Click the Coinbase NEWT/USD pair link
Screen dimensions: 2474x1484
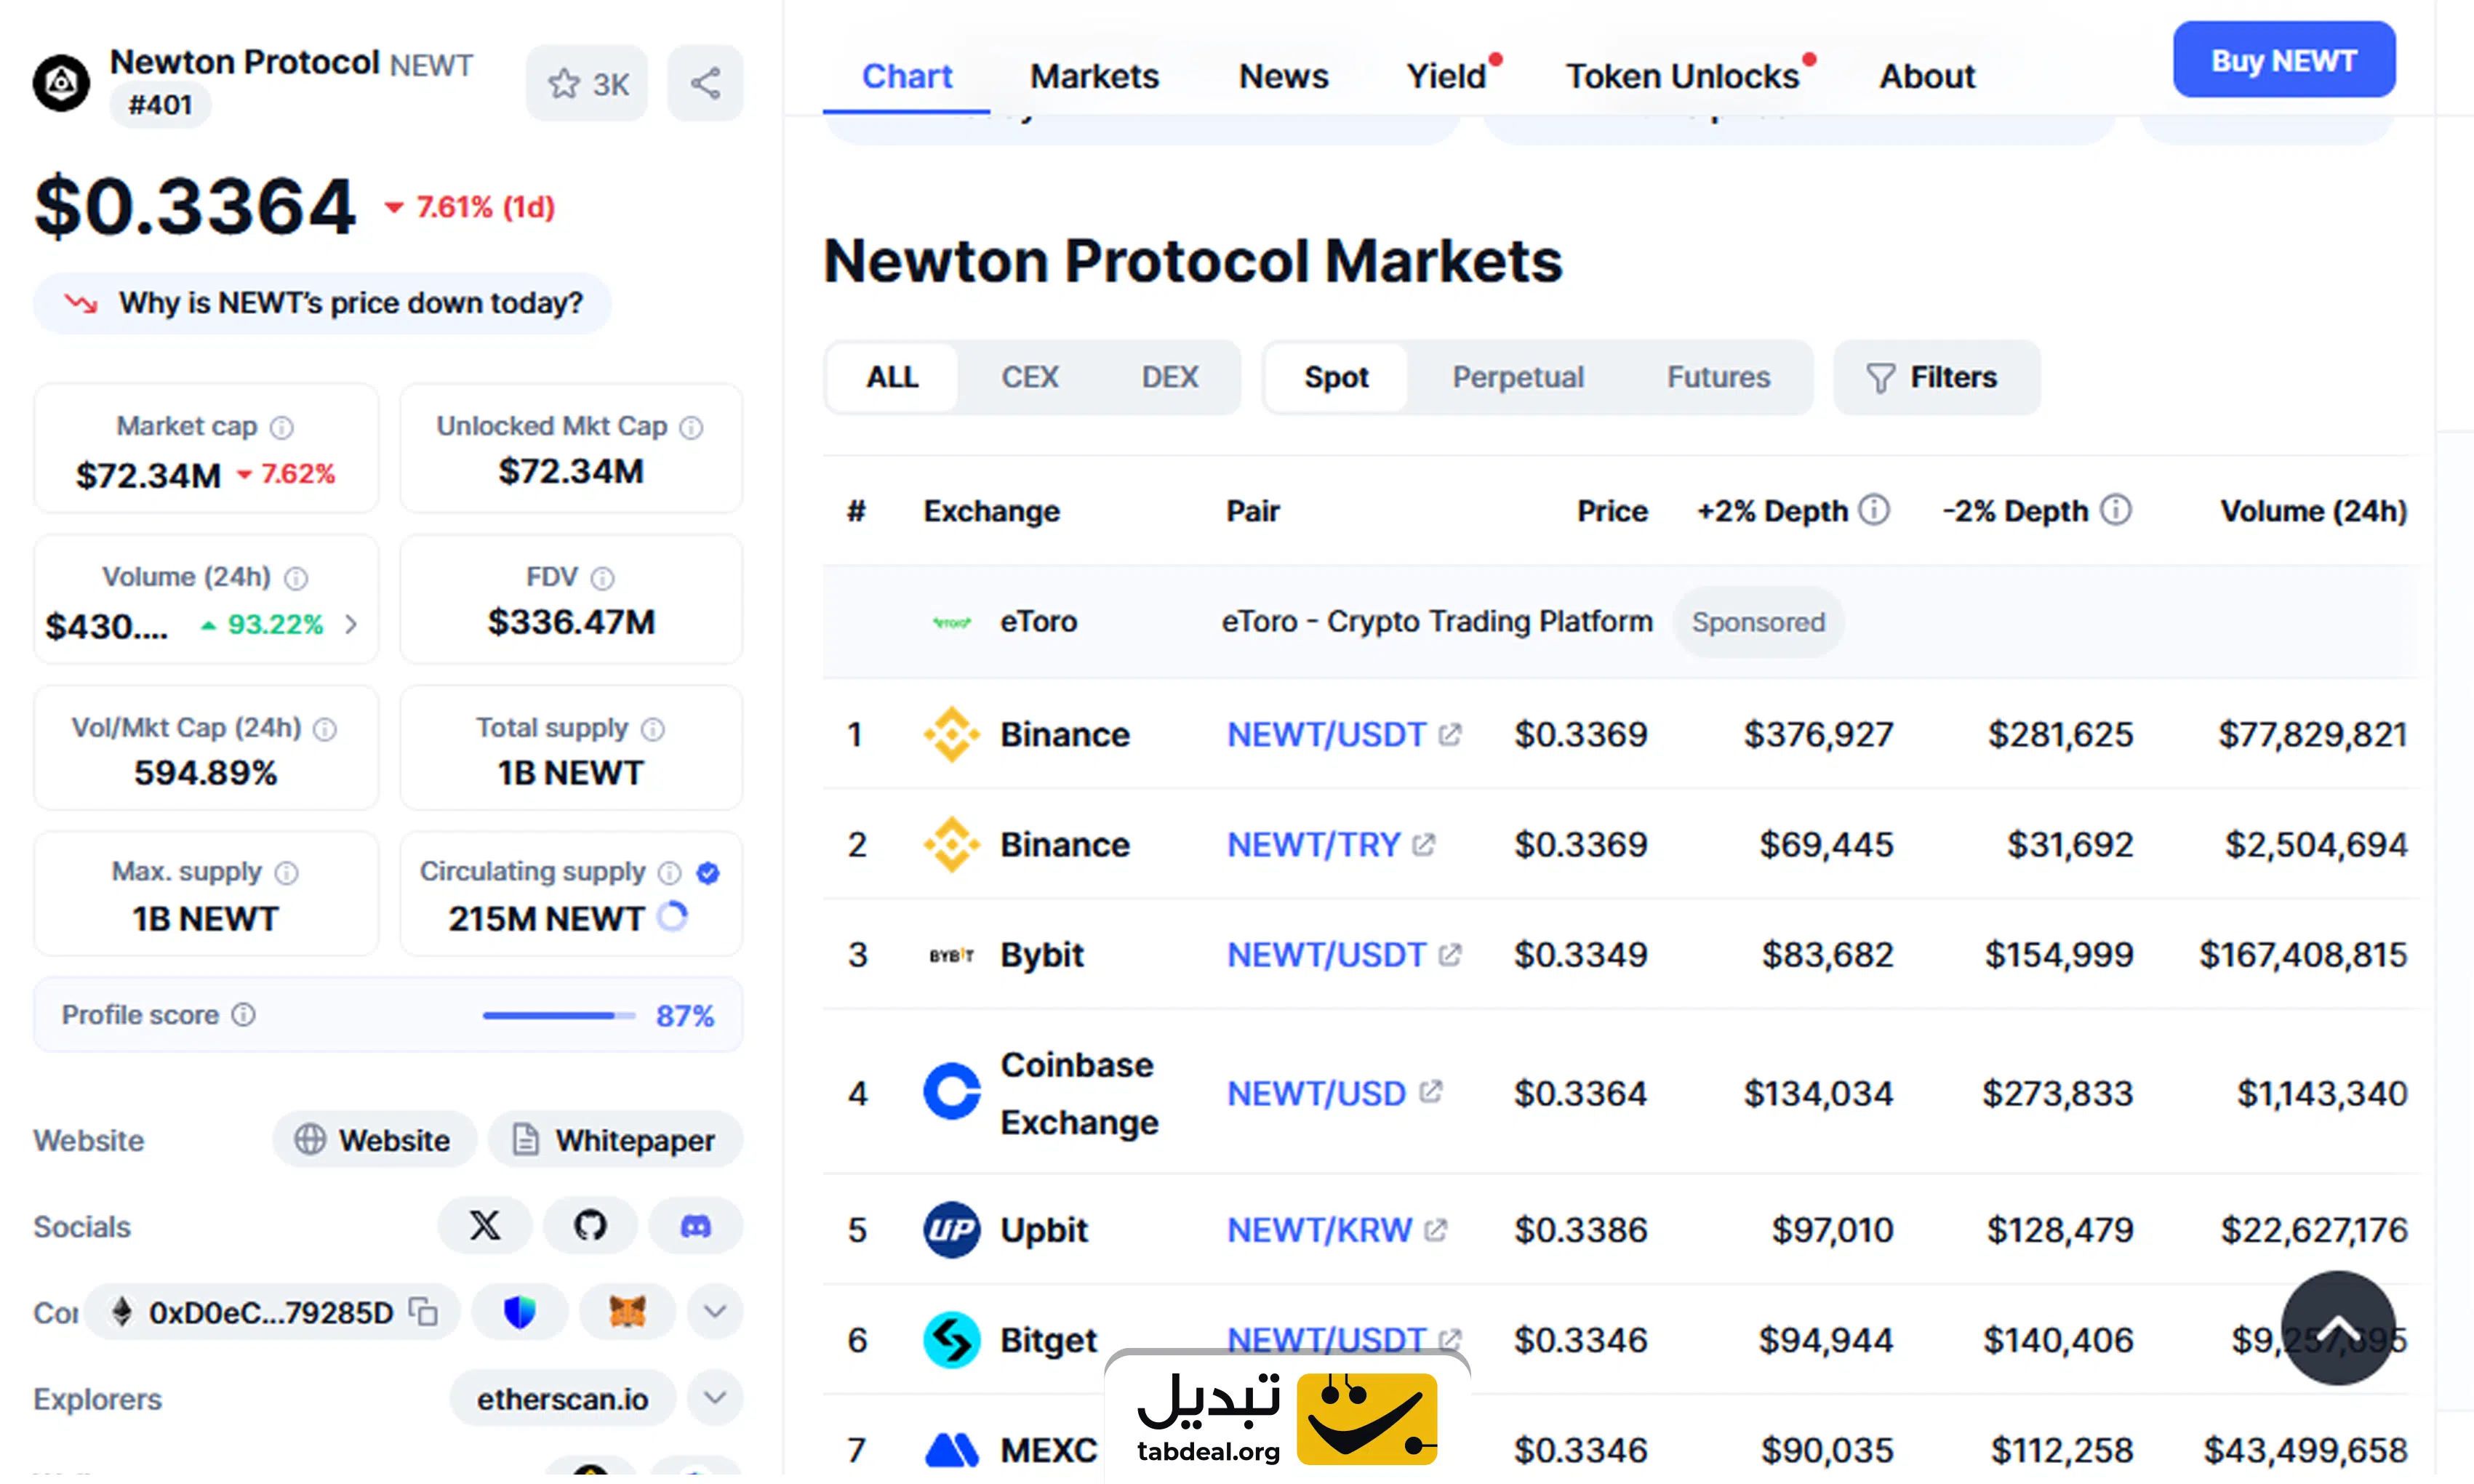point(1316,1093)
